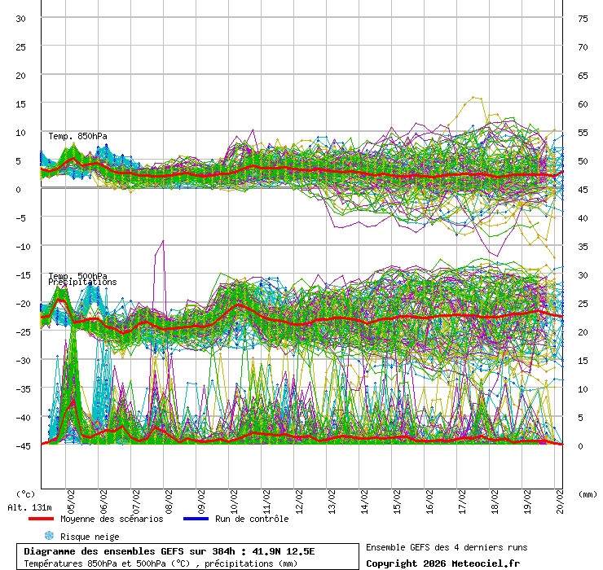Image resolution: width=603 pixels, height=570 pixels.
Task: Click the 10/02 date on the time axis
Action: 235,498
